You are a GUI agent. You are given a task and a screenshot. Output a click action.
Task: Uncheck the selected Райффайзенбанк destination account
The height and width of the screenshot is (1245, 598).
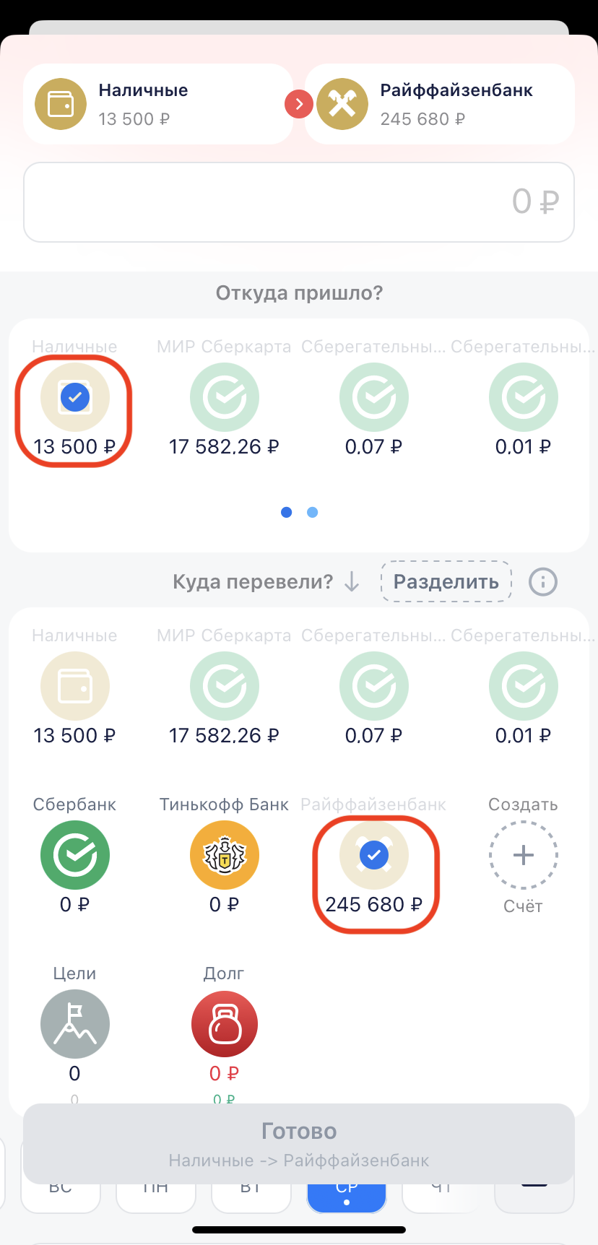(x=374, y=855)
